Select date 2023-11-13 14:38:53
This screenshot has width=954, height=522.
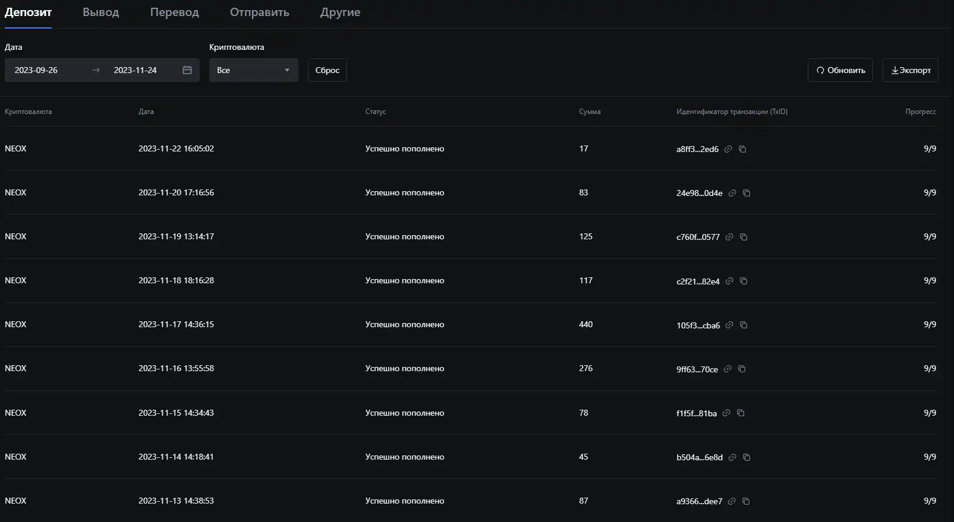(x=176, y=501)
